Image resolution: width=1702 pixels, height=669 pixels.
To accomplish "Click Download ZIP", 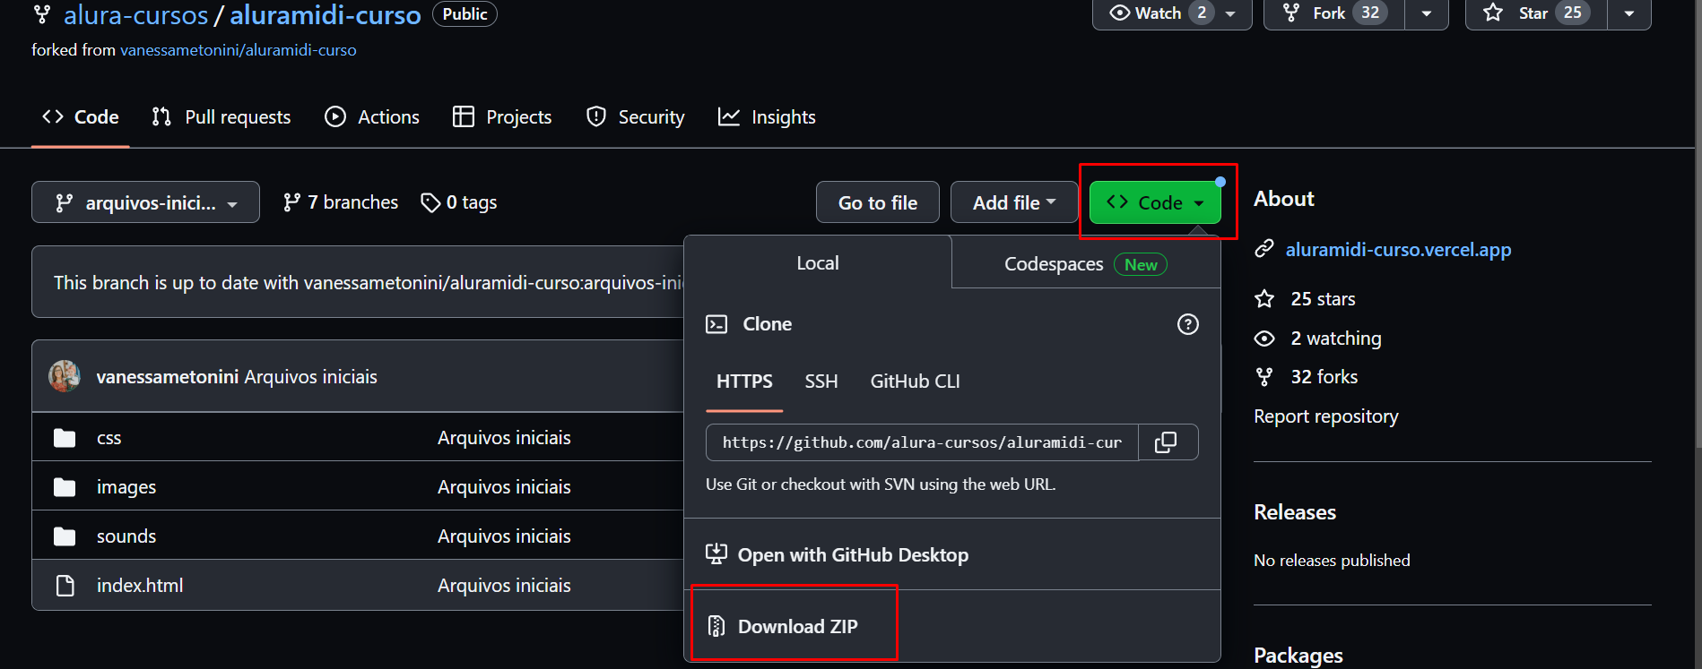I will (x=797, y=627).
